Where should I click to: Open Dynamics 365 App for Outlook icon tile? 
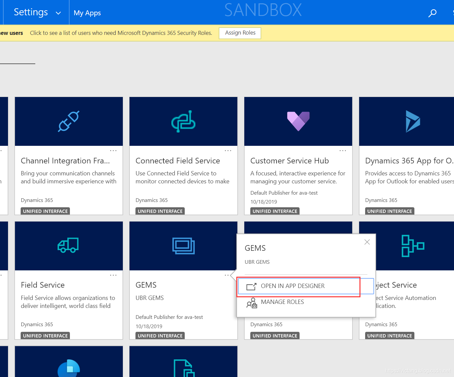coord(407,121)
